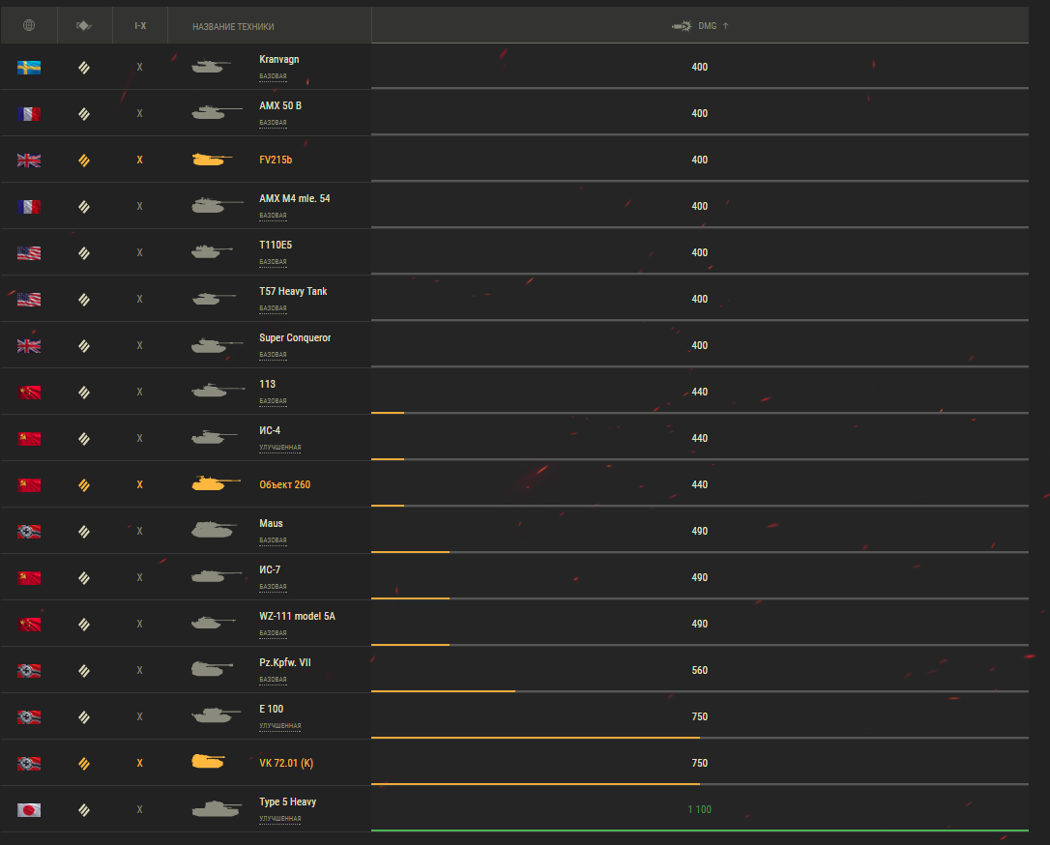Click the Type 5 Heavy tank silhouette
Image resolution: width=1050 pixels, height=845 pixels.
click(217, 809)
